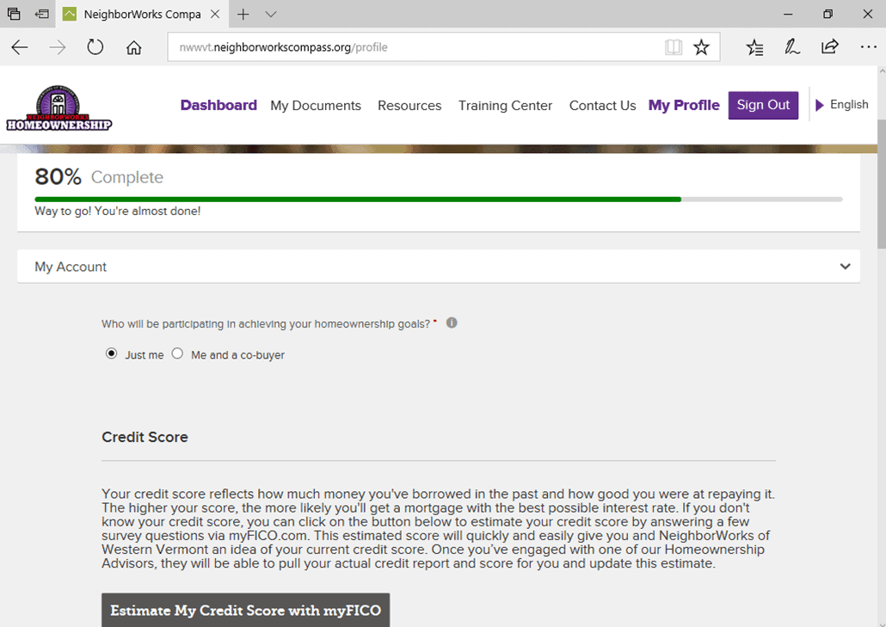
Task: Select the Me and a co-buyer option
Action: (x=177, y=353)
